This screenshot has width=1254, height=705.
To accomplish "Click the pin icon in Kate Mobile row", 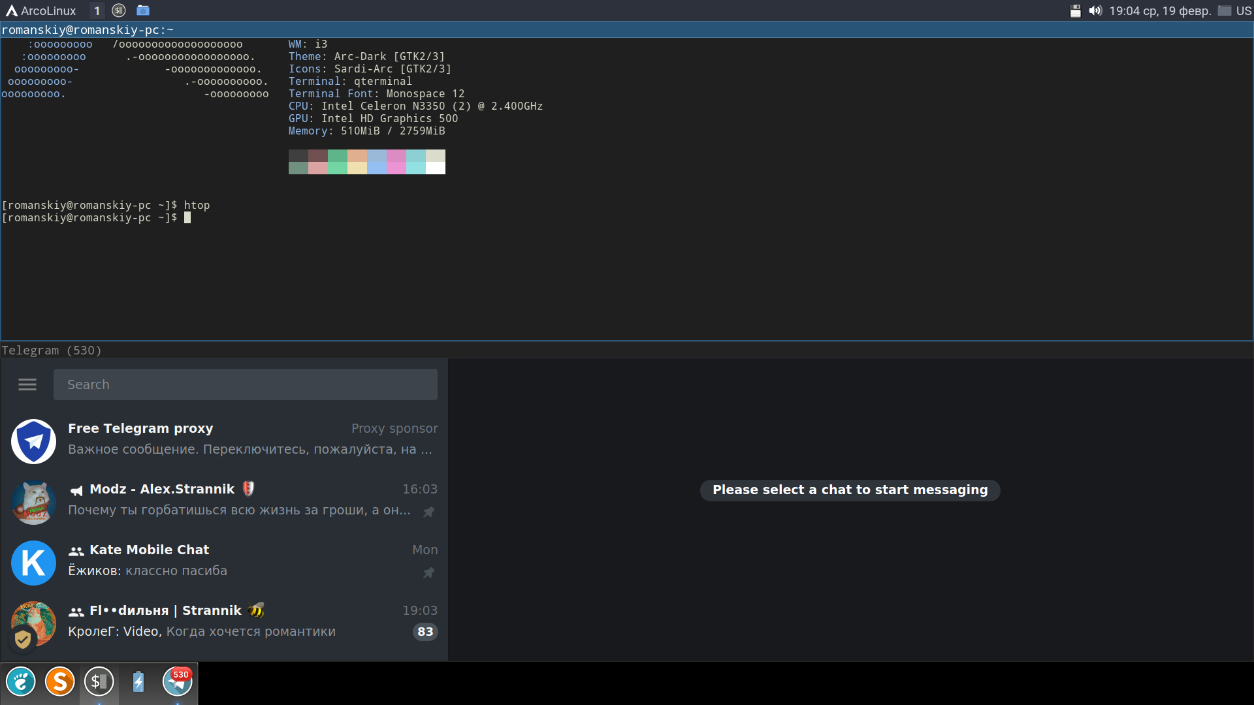I will pyautogui.click(x=428, y=572).
